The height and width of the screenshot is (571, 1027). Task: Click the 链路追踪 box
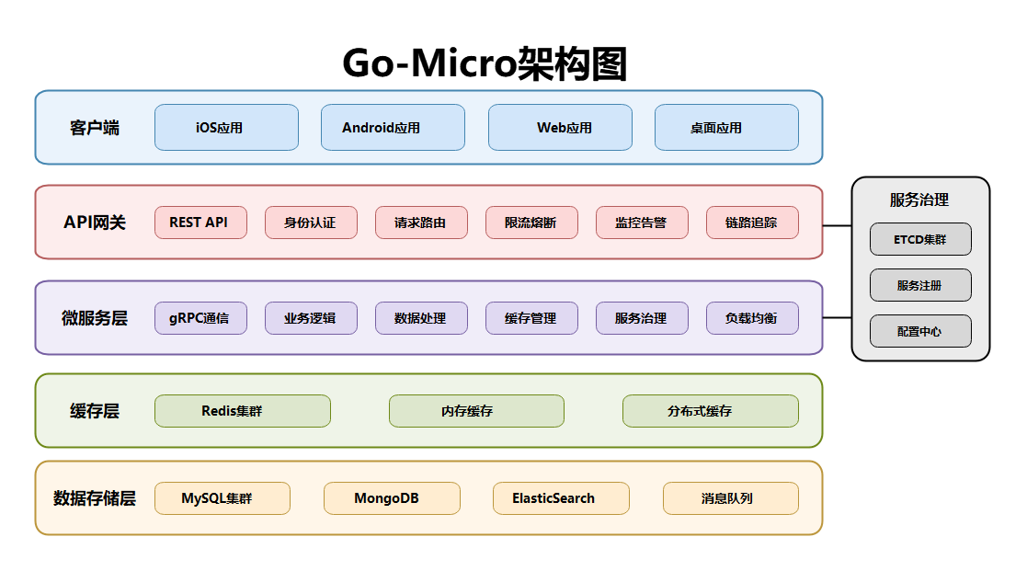[752, 222]
